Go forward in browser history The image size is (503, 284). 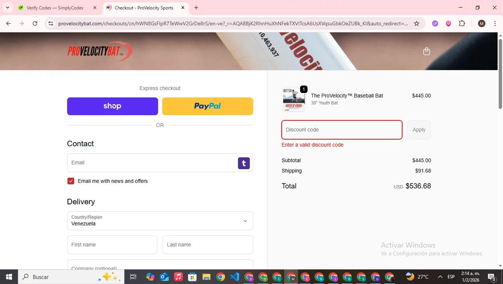(x=21, y=23)
